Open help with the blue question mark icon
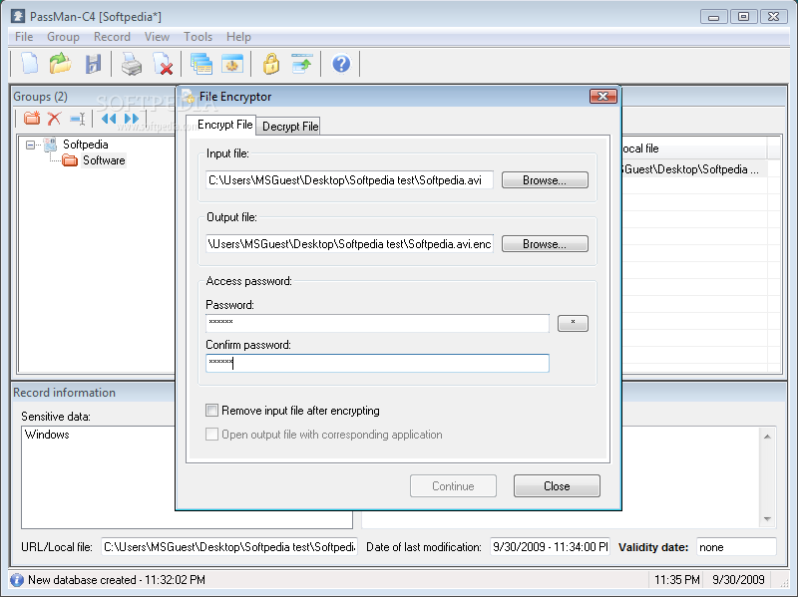Viewport: 798px width, 597px height. click(x=341, y=64)
